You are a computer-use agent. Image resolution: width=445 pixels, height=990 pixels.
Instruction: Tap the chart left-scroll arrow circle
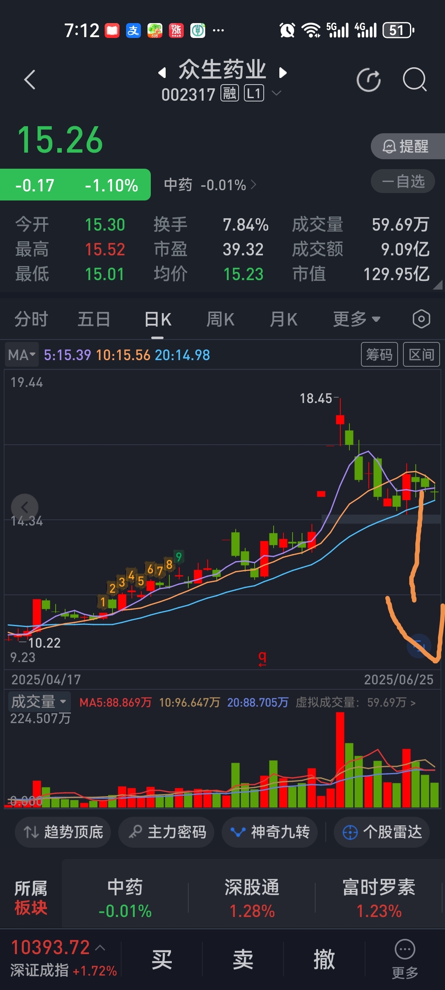25,507
